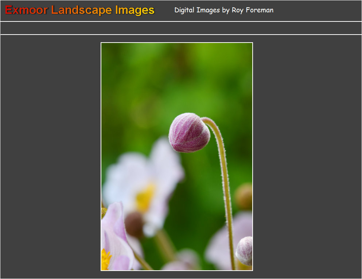
Task: Click the red word Exmoor in header
Action: [x=26, y=10]
